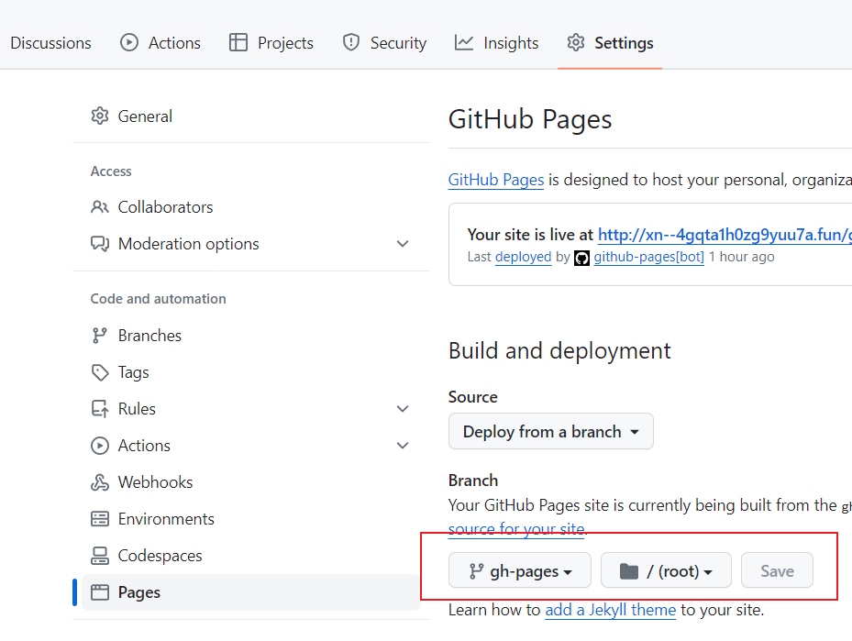This screenshot has width=852, height=641.
Task: Click the Webhooks icon
Action: click(99, 482)
